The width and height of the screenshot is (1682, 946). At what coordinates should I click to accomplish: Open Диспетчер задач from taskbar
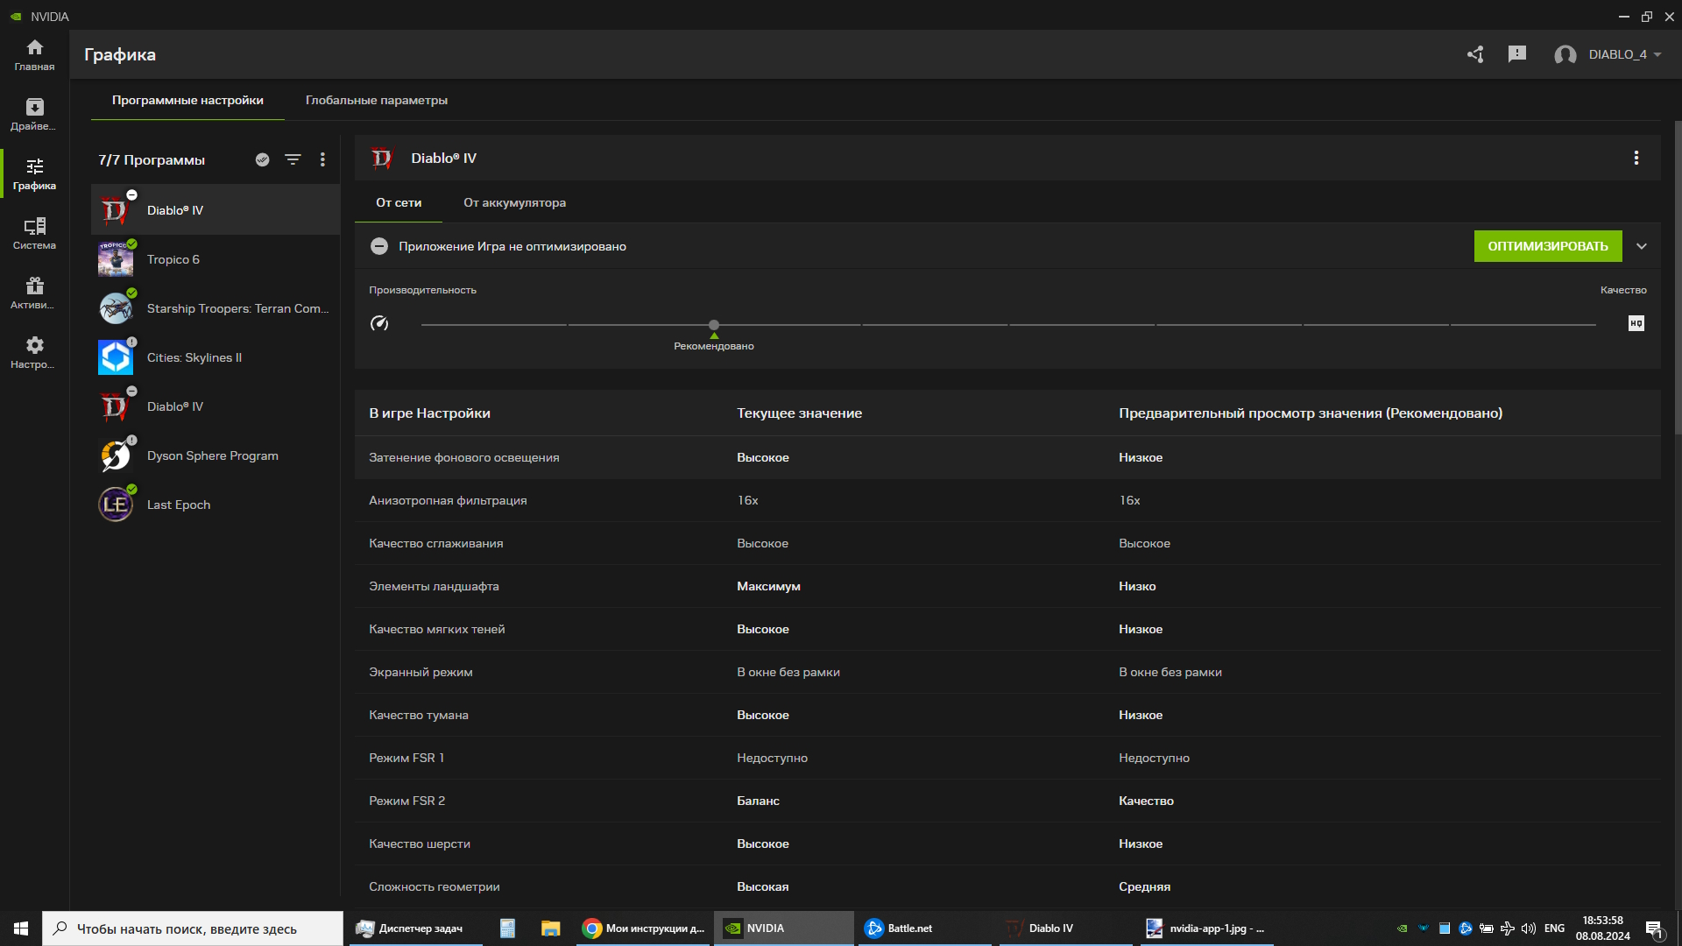416,928
